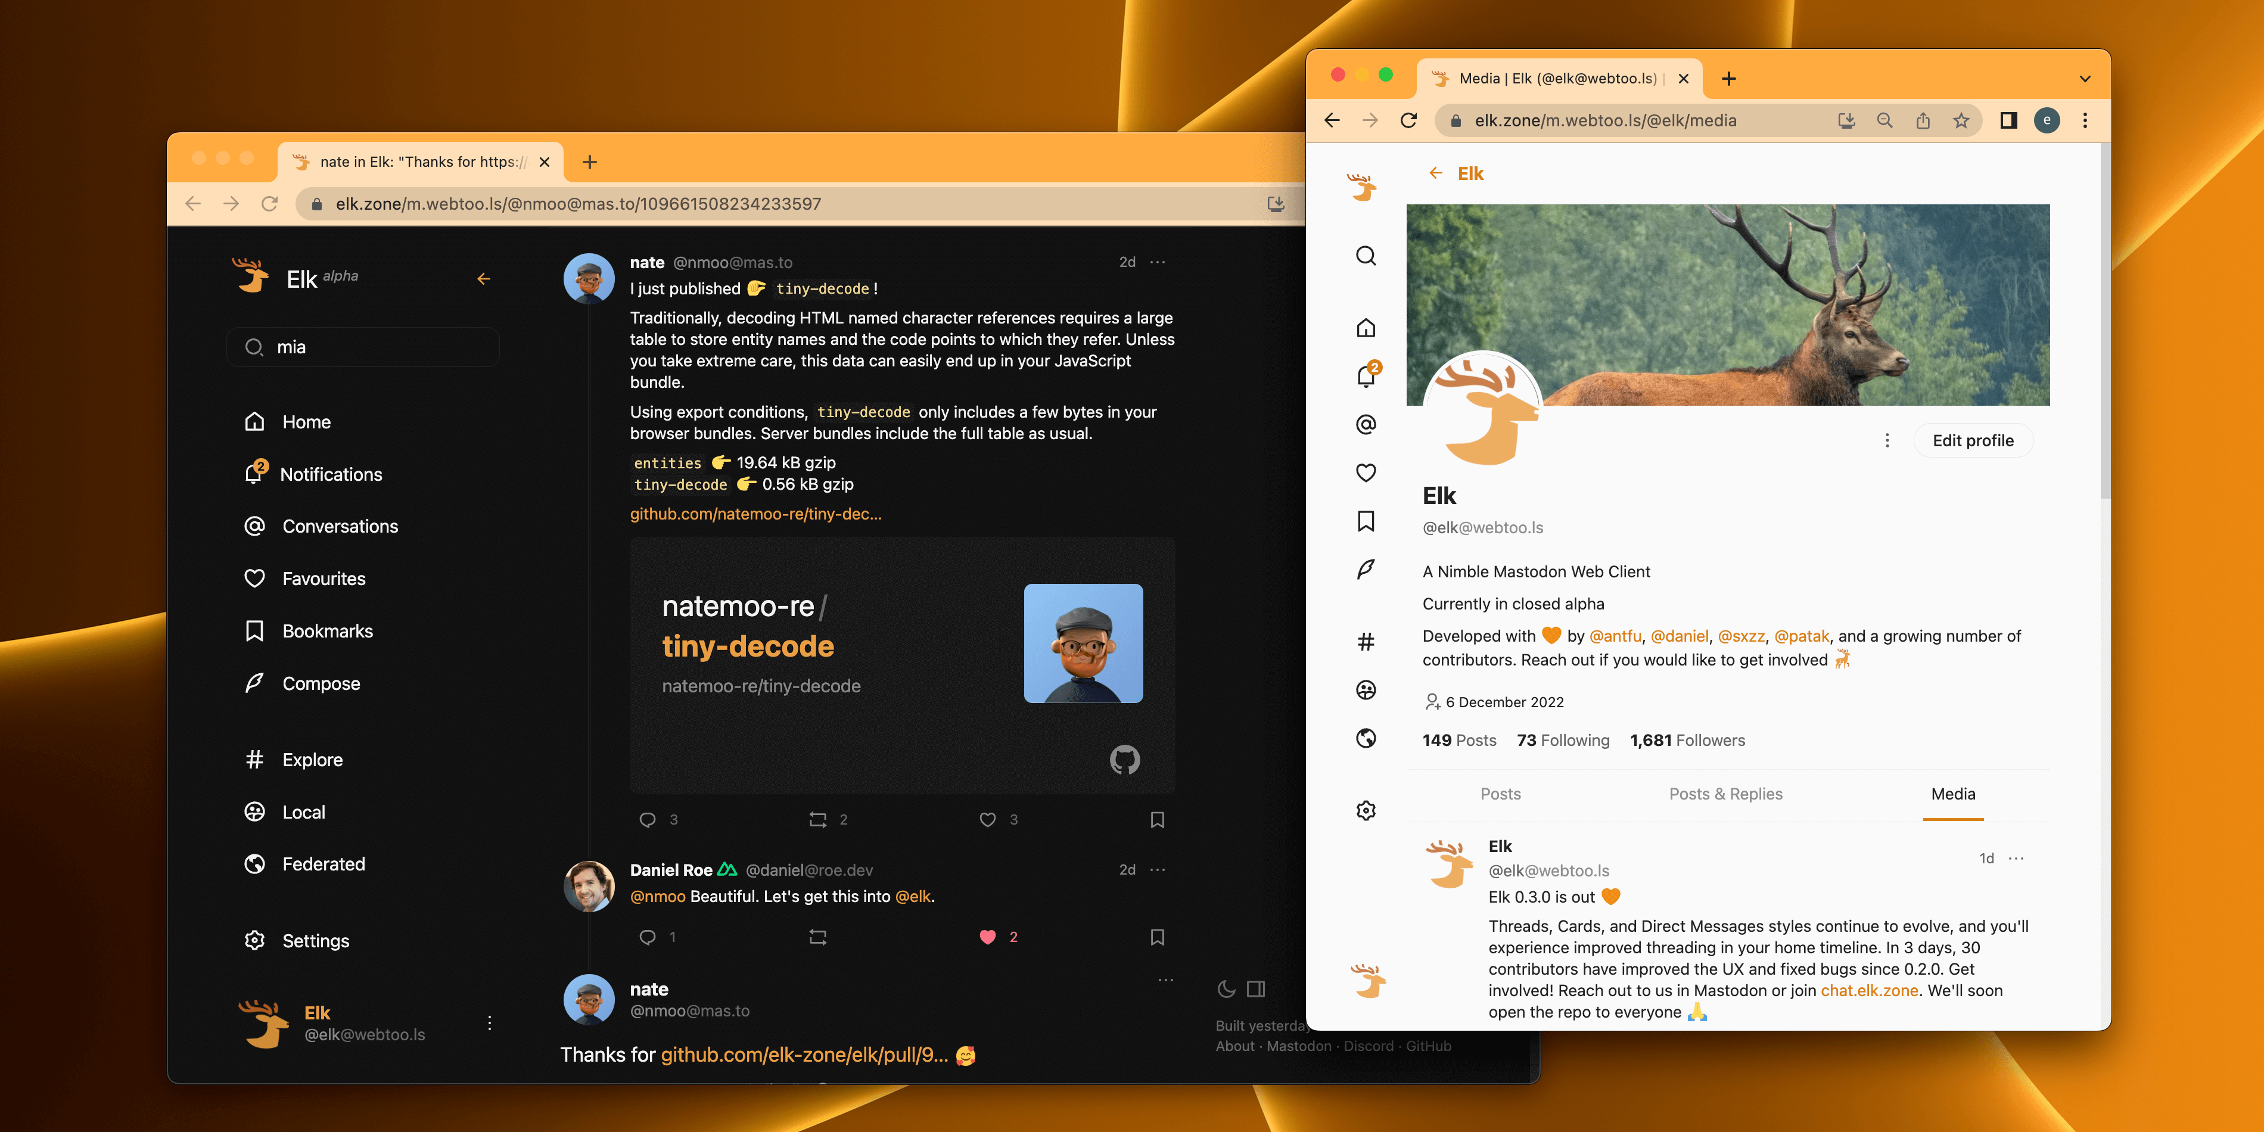Screen dimensions: 2264x1132
Task: Expand the three-dot menu on nate's post
Action: tap(1162, 262)
